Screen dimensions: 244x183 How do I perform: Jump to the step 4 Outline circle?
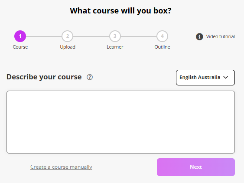click(162, 36)
